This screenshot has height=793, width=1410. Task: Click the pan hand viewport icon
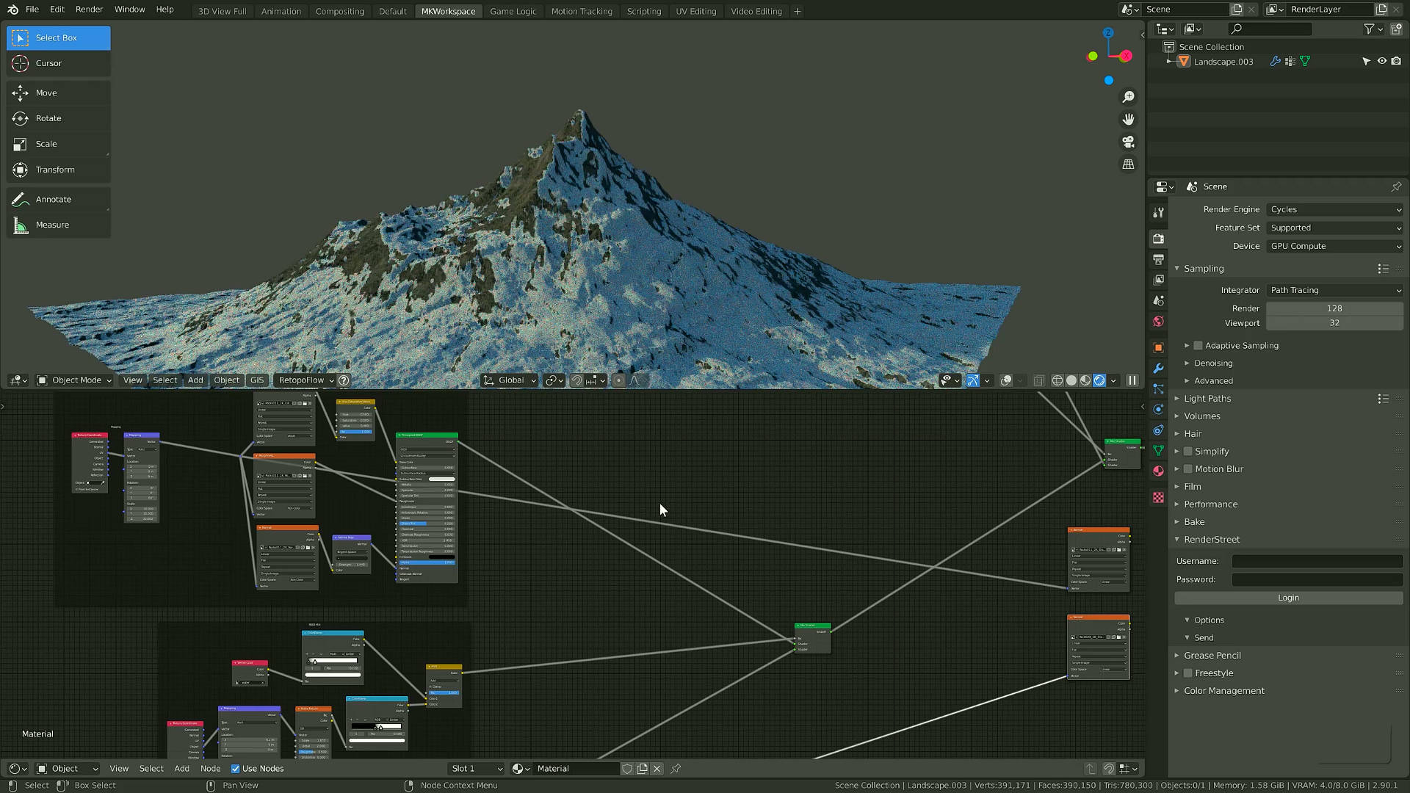1128,119
